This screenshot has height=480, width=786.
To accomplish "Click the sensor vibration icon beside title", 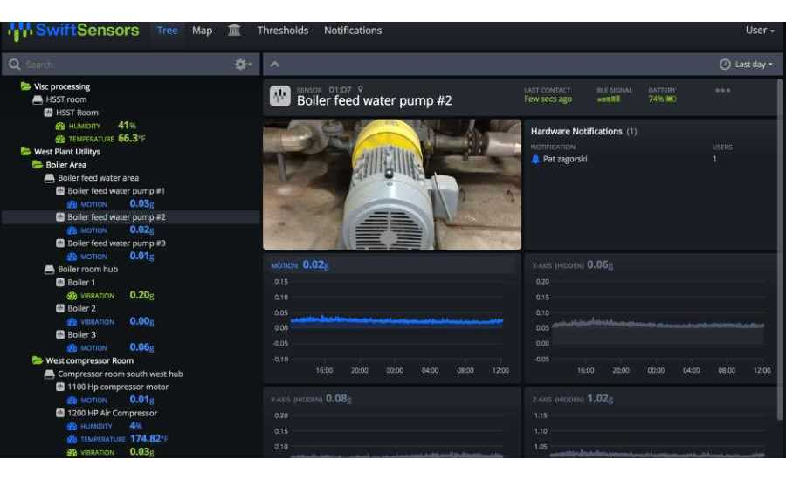I will tap(279, 96).
